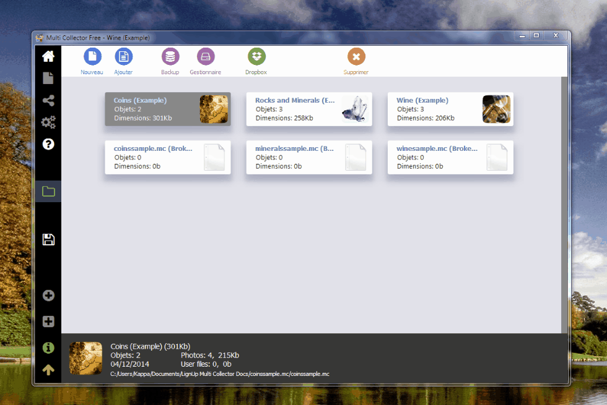
Task: Click the coins thumbnail in bottom info panel
Action: [x=86, y=358]
